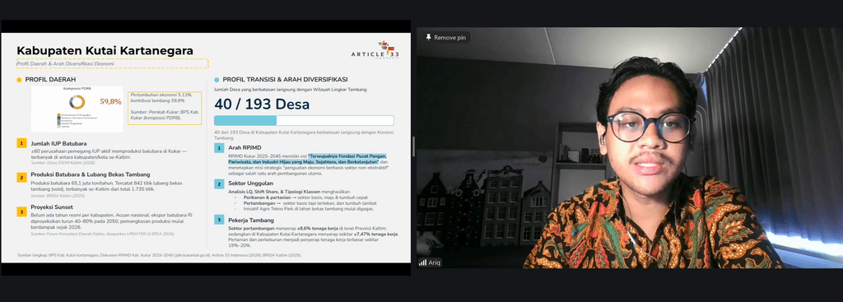Click the signal strength icon beside Ariq
This screenshot has width=843, height=302.
pyautogui.click(x=422, y=263)
